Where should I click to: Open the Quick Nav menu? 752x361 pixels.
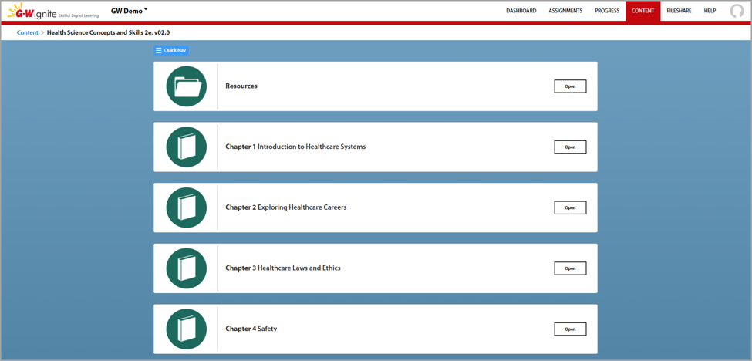[170, 50]
